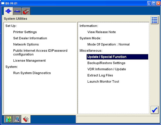Click the Information: heading
Screen dimensions: 161x125
point(89,26)
